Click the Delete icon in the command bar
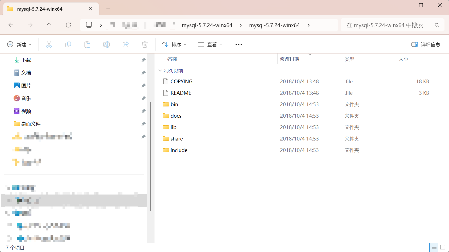 coord(145,44)
